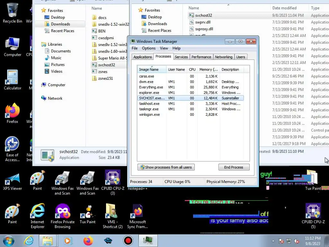The height and width of the screenshot is (247, 329).
Task: Open the CPUID CPU-Z (5) shortcut
Action: tap(313, 216)
